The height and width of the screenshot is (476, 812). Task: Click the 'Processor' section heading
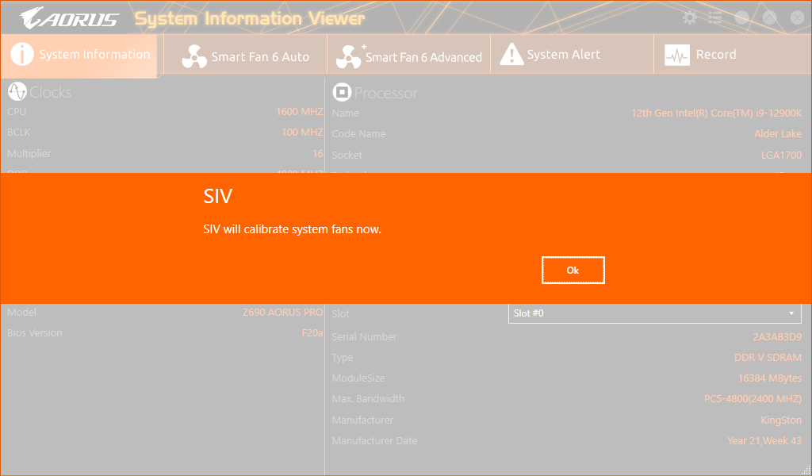coord(385,93)
